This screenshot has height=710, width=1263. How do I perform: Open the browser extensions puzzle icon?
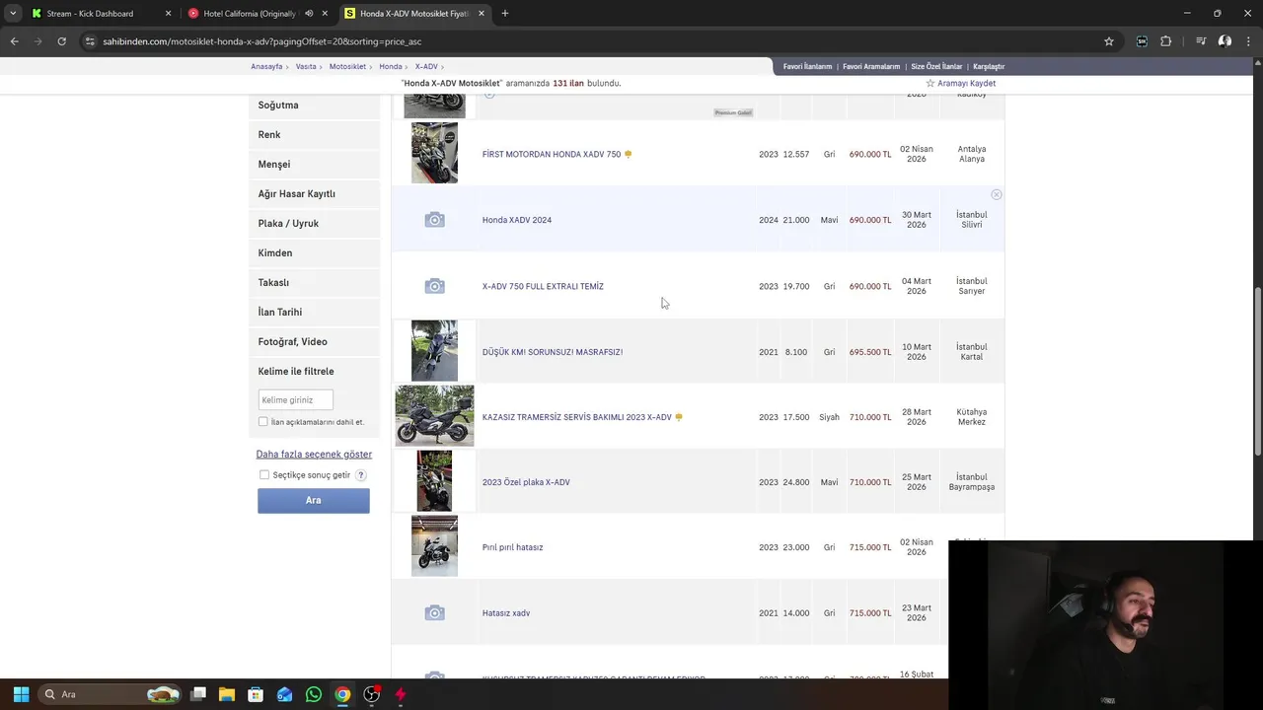tap(1166, 41)
